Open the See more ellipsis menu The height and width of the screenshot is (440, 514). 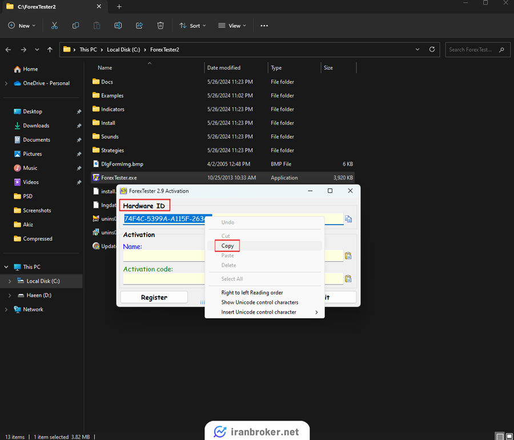pyautogui.click(x=264, y=26)
